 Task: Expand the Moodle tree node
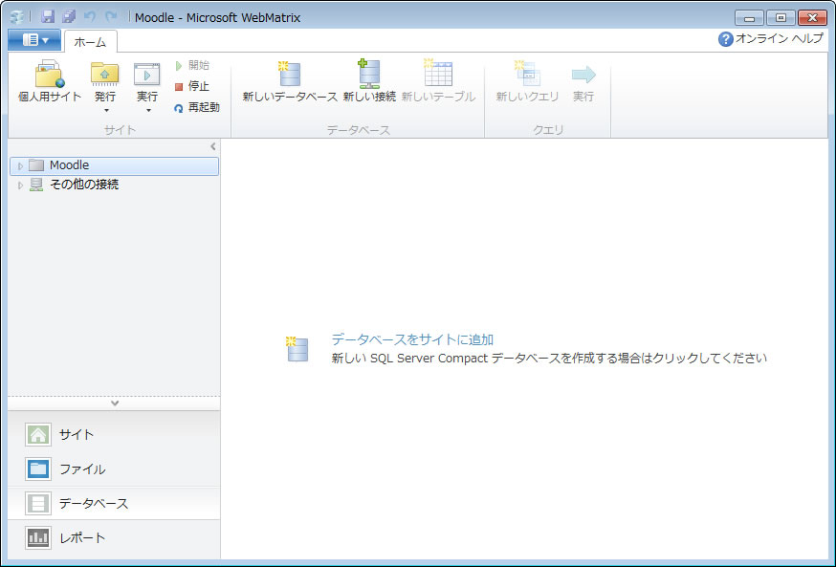(x=20, y=166)
